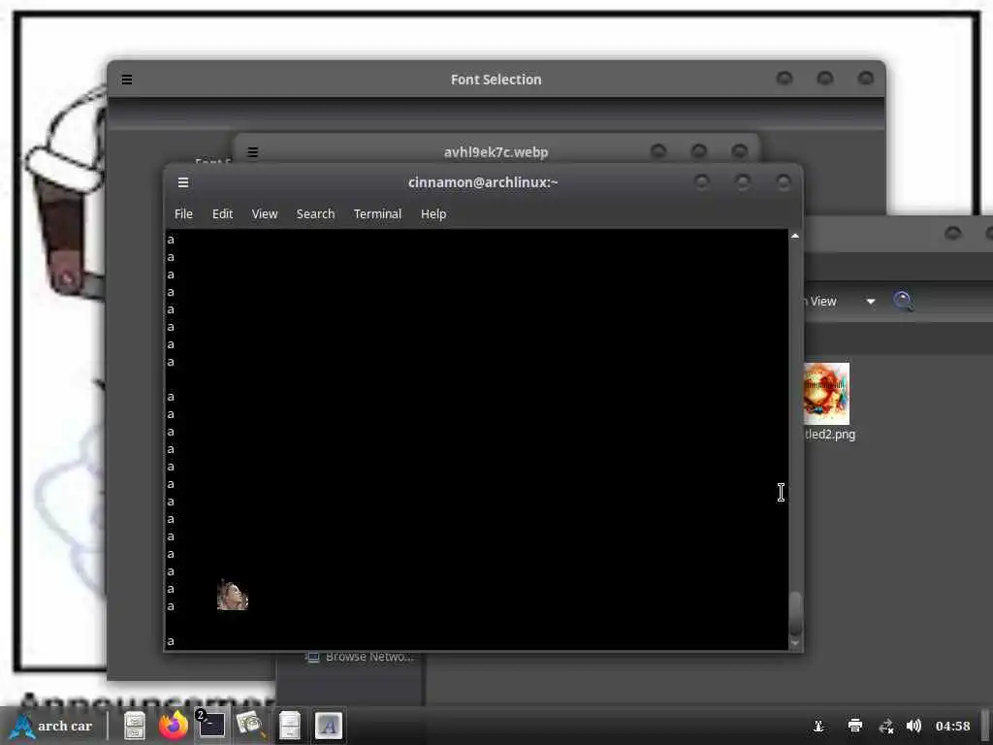Open the Terminal menu
Viewport: 993px width, 745px height.
click(x=377, y=214)
